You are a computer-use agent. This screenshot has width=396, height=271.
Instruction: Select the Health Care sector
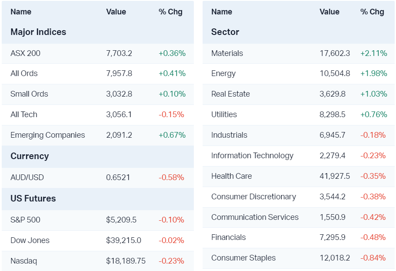pos(231,176)
